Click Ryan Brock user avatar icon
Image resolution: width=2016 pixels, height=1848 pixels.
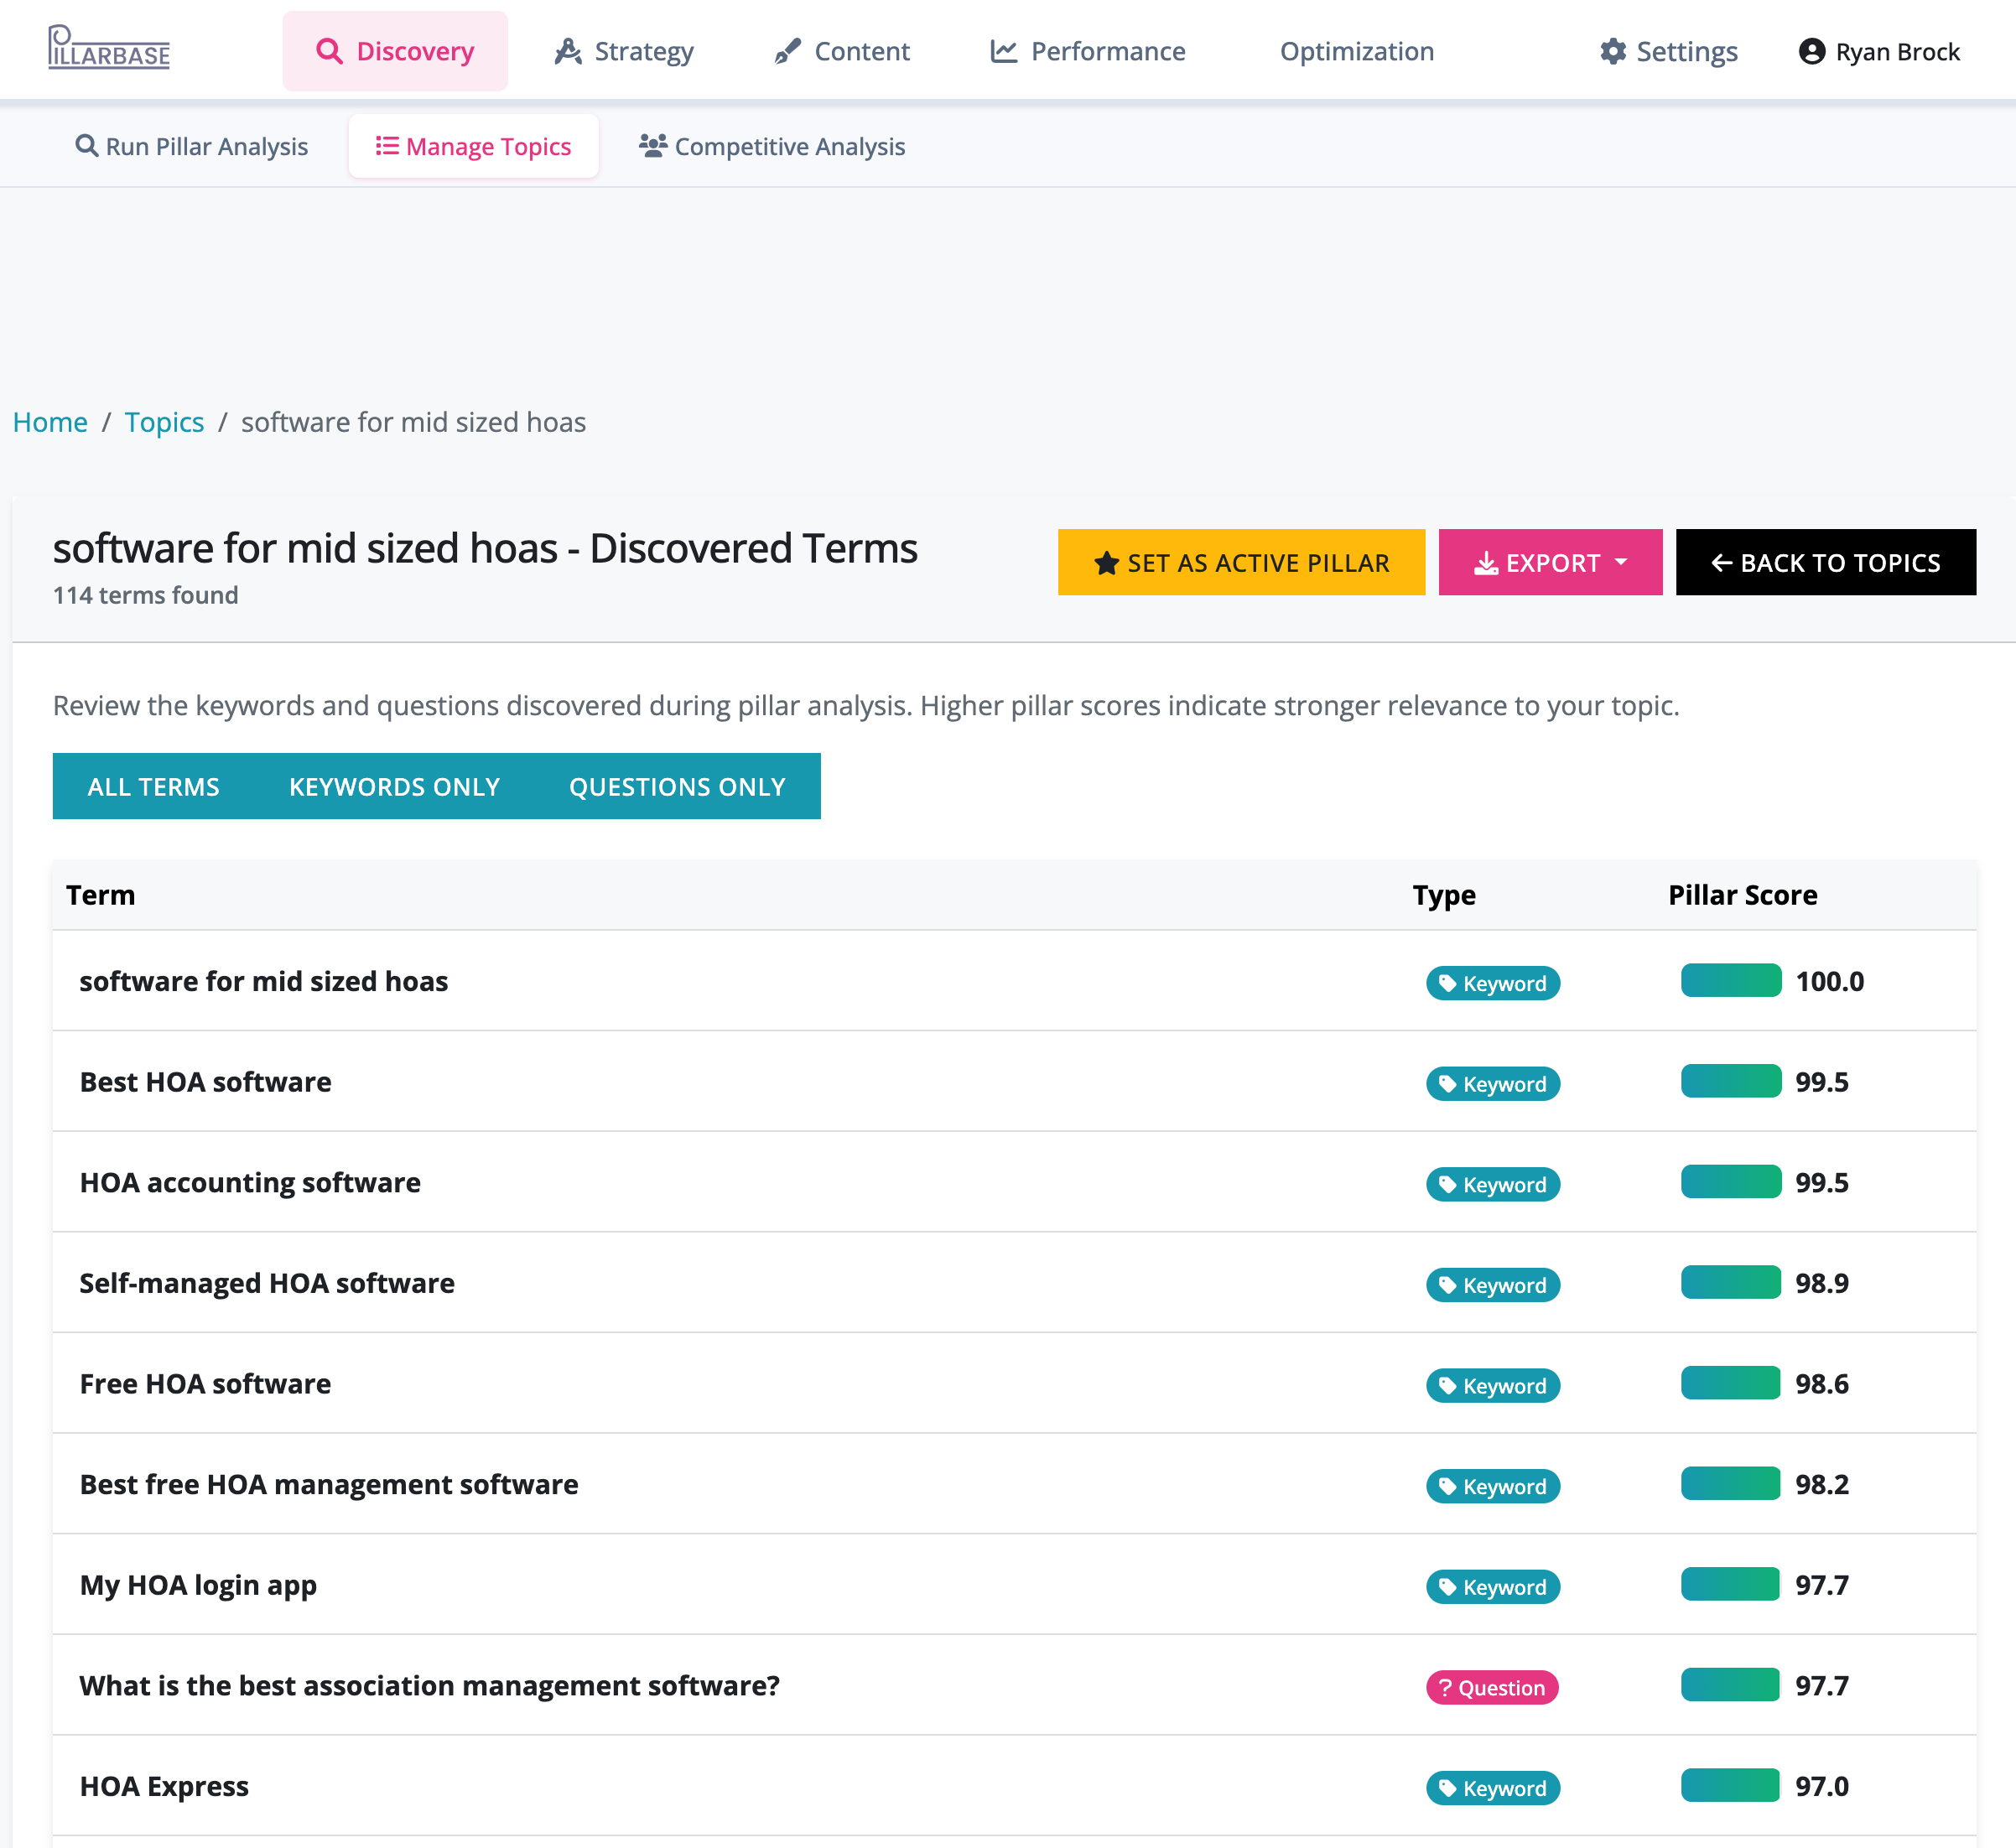[1811, 51]
